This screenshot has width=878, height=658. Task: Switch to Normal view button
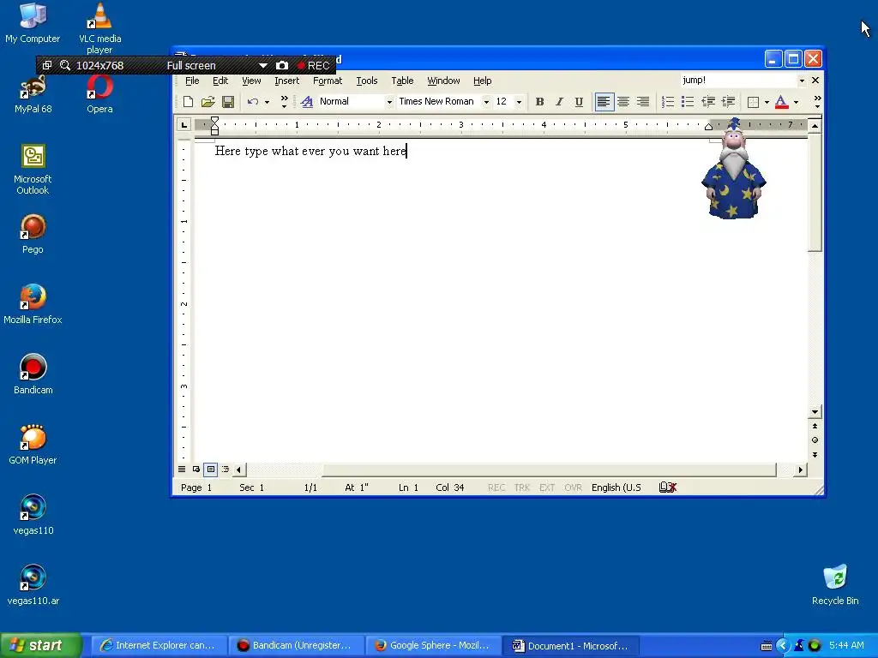(x=182, y=470)
